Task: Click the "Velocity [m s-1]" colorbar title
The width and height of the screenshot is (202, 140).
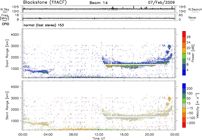Action: [x=197, y=106]
